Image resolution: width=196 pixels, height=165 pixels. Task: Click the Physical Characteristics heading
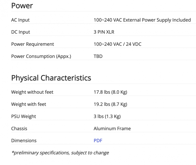(x=51, y=78)
